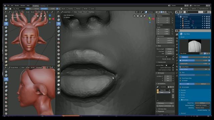Adjust the Strength slider in the tool header
The image size is (214, 120).
pyautogui.click(x=48, y=9)
